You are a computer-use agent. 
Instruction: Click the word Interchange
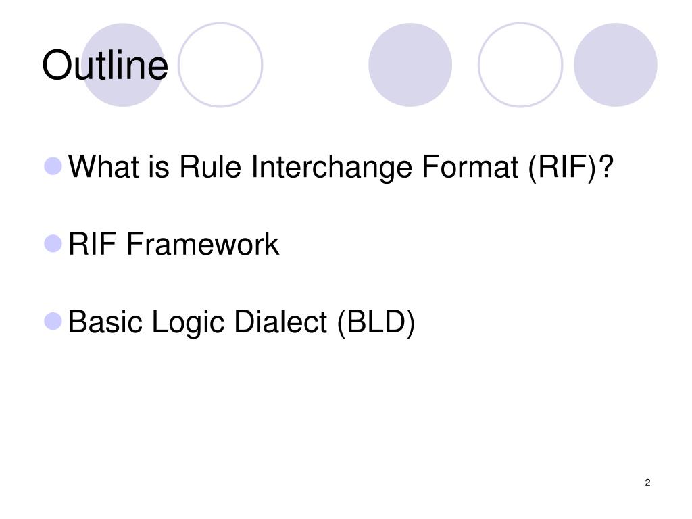pos(331,167)
